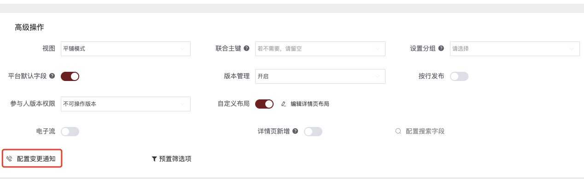Image resolution: width=584 pixels, height=179 pixels.
Task: Expand the 参与人版本权限 dropdown
Action: [x=126, y=104]
